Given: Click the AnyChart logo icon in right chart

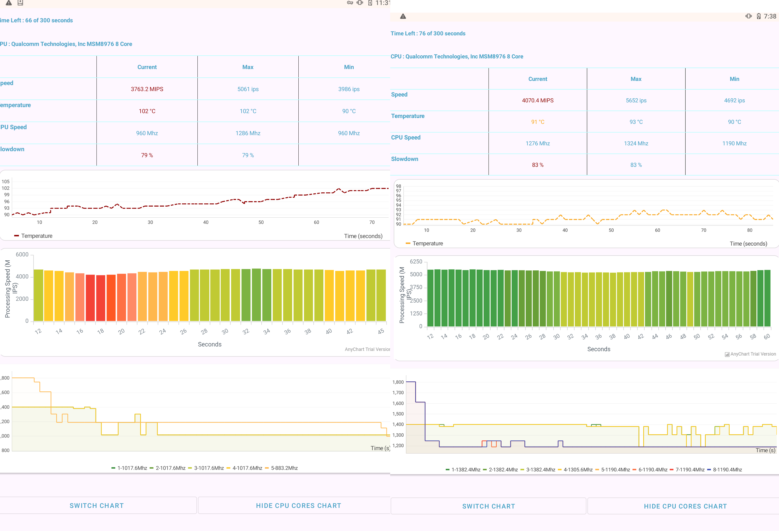Looking at the screenshot, I should click(727, 354).
